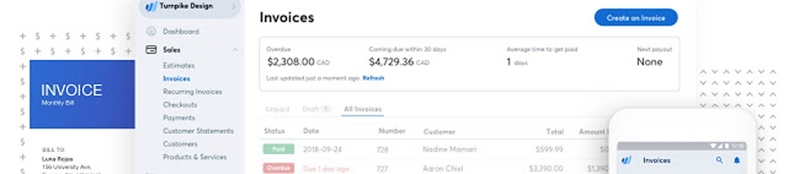Image resolution: width=786 pixels, height=174 pixels.
Task: Click the Sales credit card icon
Action: pyautogui.click(x=151, y=50)
